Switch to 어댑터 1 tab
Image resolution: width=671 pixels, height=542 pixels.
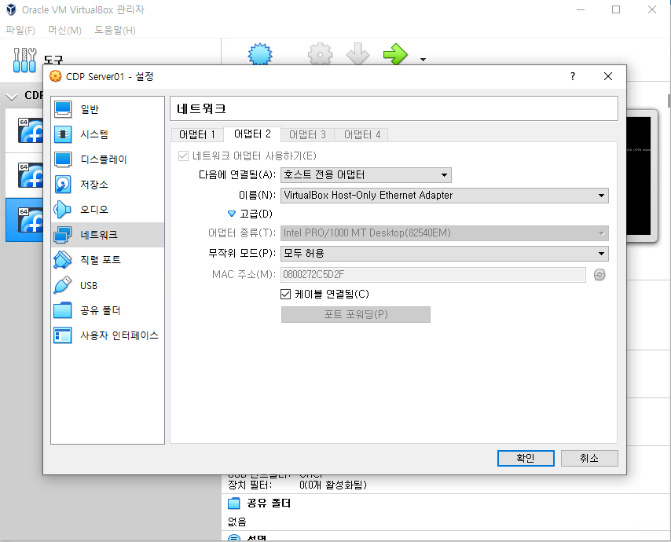(x=197, y=135)
